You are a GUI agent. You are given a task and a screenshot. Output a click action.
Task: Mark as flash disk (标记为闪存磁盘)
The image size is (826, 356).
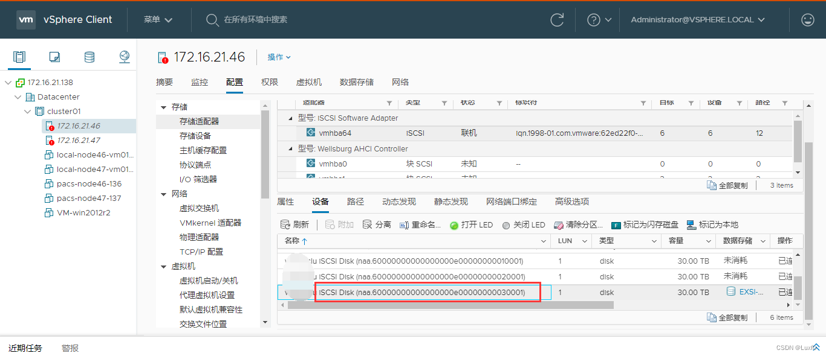click(645, 224)
